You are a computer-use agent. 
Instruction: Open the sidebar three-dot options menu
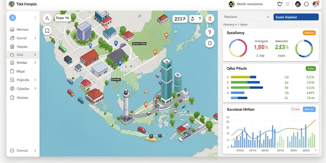pos(35,18)
